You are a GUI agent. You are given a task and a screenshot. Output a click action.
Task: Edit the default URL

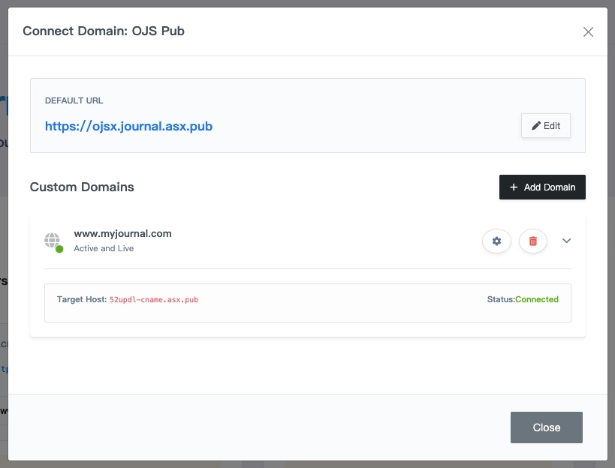(546, 126)
